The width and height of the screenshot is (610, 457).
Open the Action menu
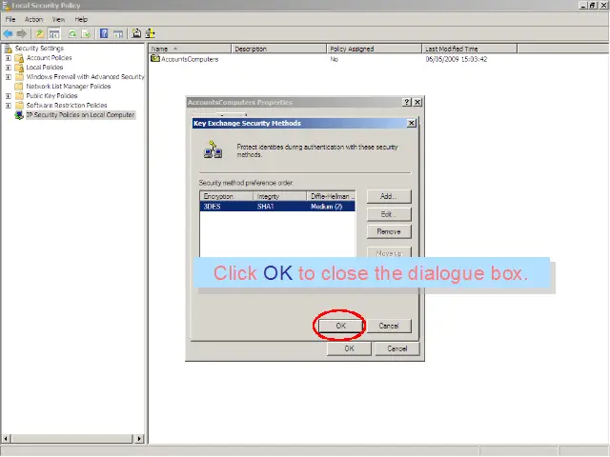click(33, 19)
